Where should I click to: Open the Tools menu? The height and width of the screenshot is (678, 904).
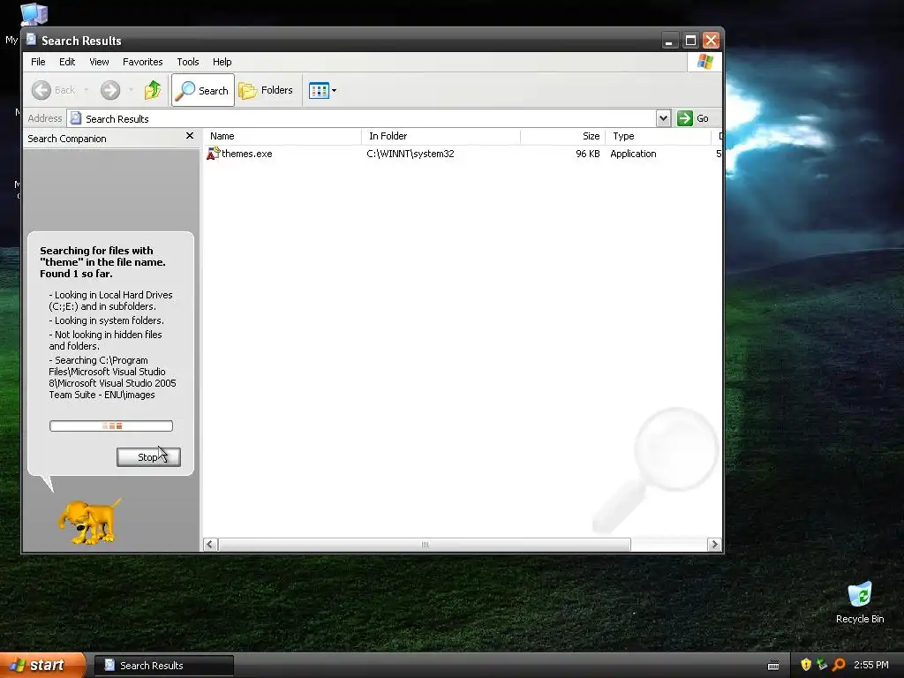pos(188,62)
